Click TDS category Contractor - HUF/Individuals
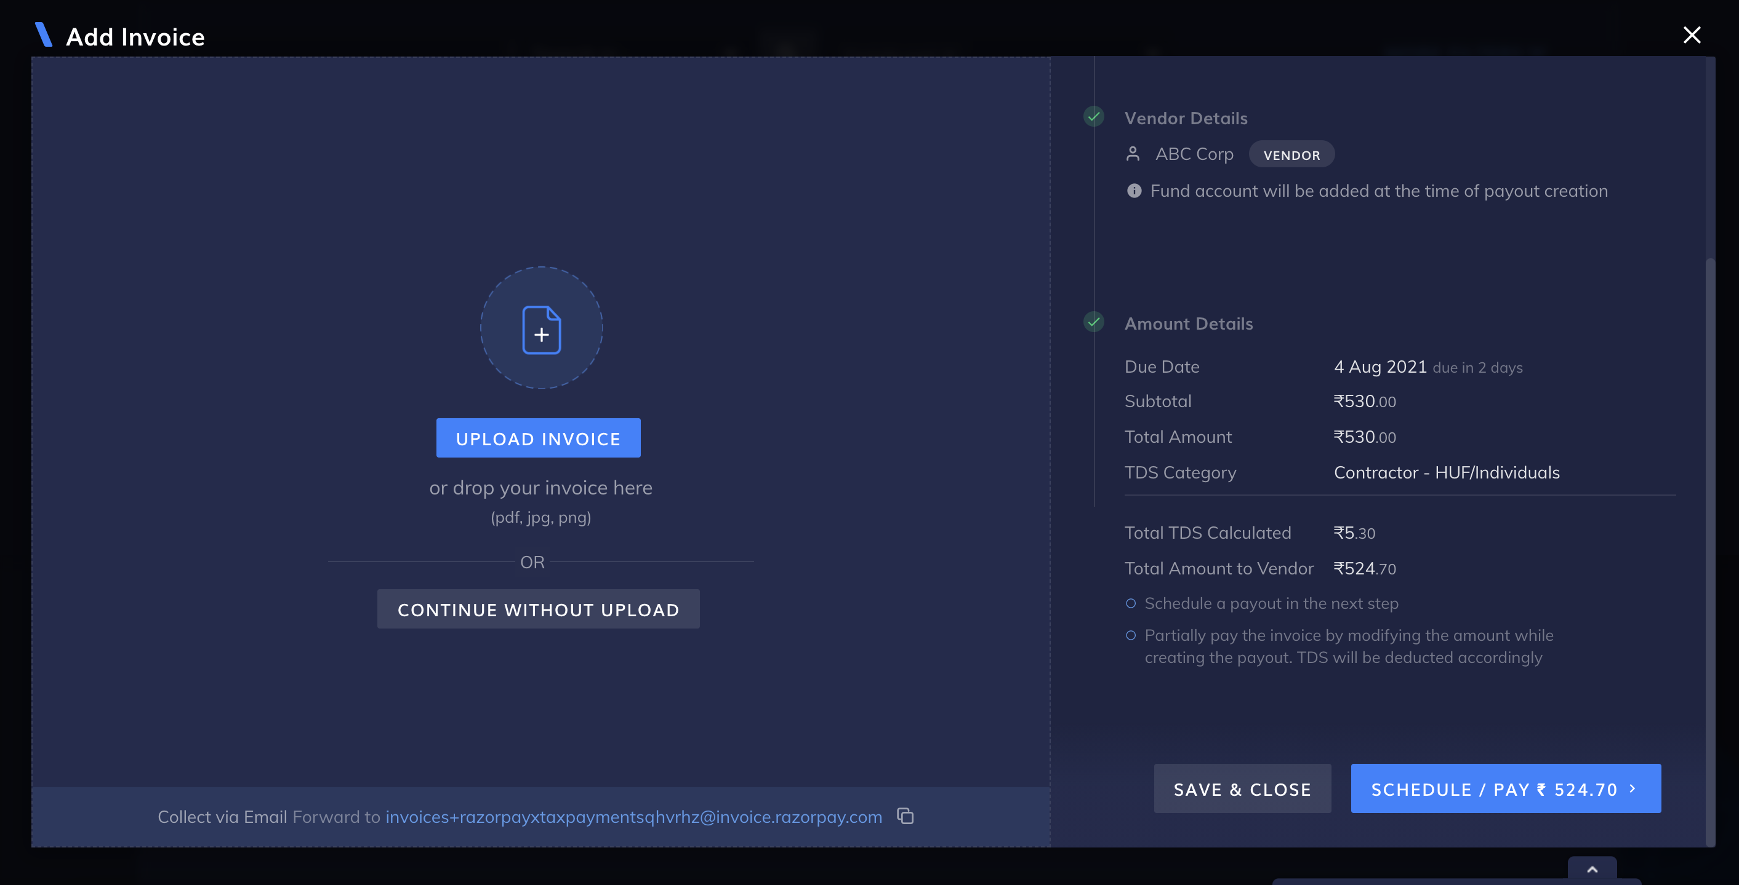 [x=1447, y=473]
